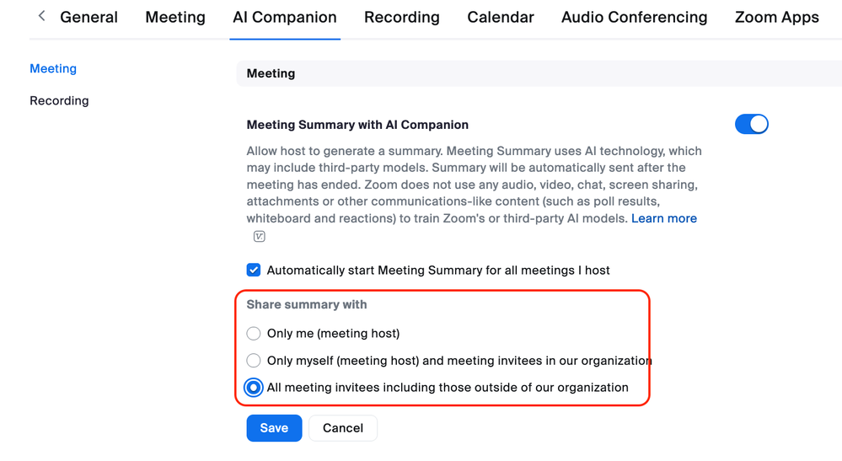
Task: Go to the Calendar tab
Action: [x=501, y=18]
